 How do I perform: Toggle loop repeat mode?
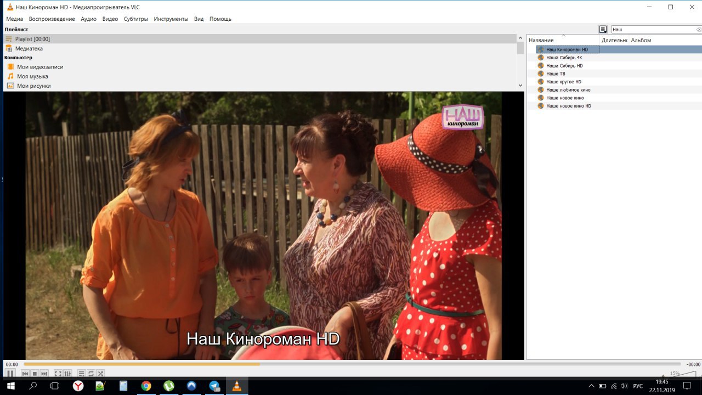(x=91, y=374)
